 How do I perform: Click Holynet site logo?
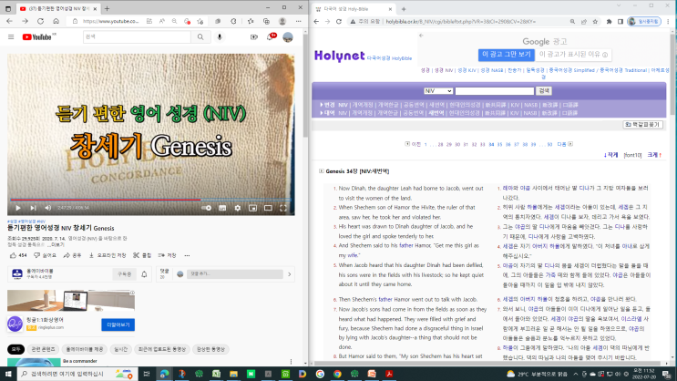point(340,56)
